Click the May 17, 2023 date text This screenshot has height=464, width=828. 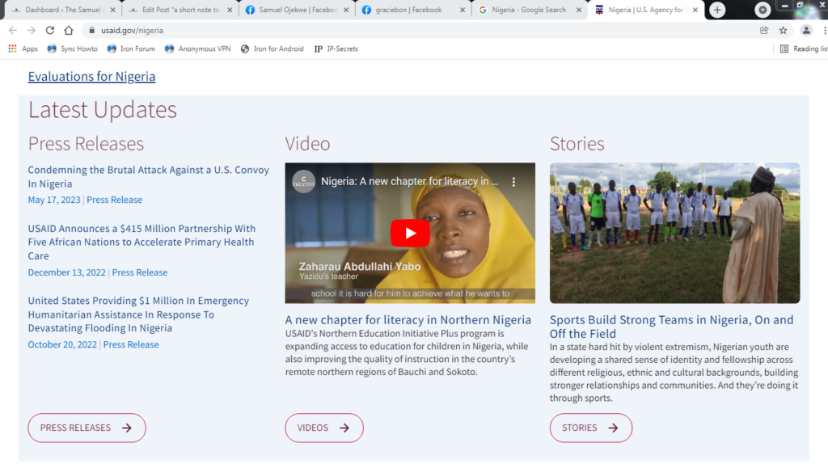coord(54,200)
